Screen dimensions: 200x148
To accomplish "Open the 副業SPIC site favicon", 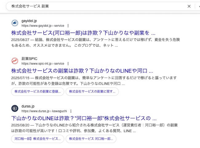I will 15,61.
